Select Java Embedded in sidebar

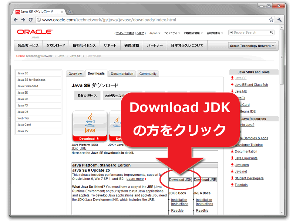[39, 86]
